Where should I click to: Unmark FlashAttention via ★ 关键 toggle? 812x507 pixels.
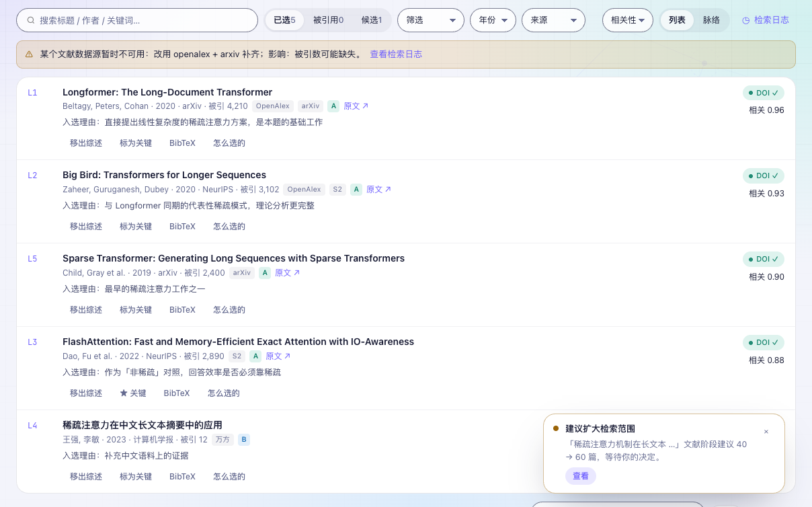(133, 393)
